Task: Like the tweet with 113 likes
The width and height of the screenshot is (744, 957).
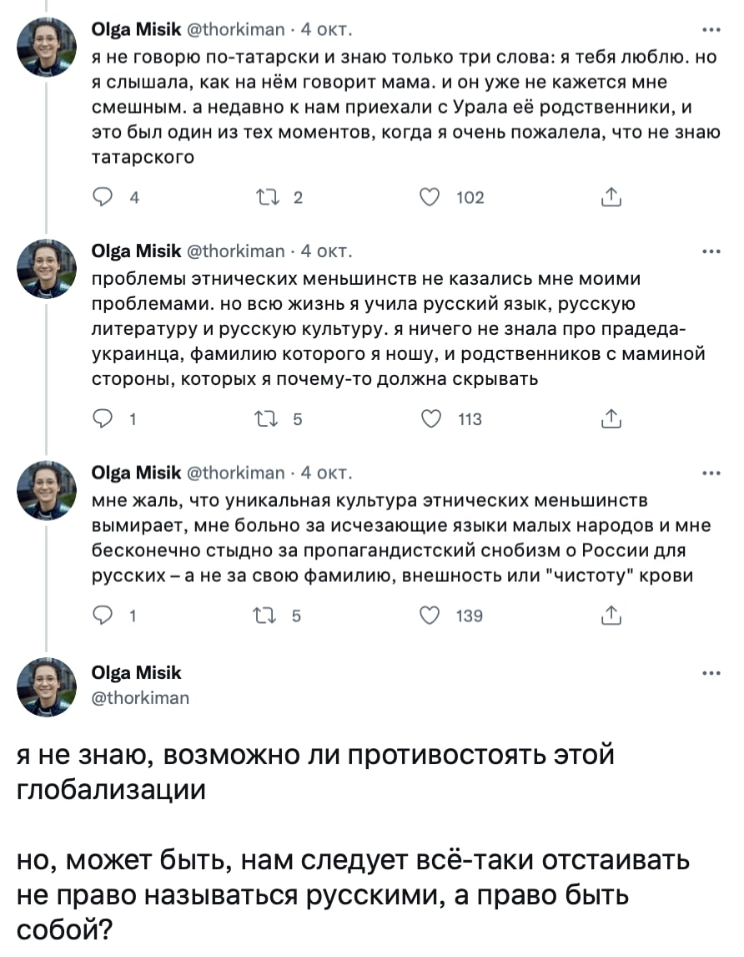Action: (430, 419)
